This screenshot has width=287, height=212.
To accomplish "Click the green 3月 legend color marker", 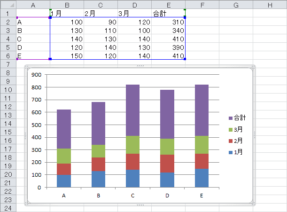I will point(230,130).
